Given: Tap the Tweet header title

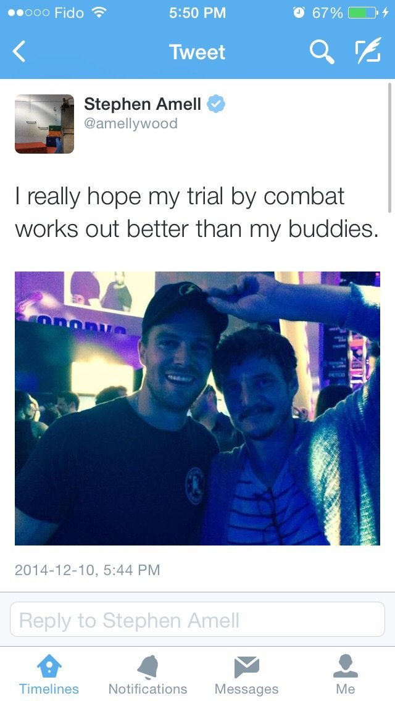Looking at the screenshot, I should [x=197, y=52].
